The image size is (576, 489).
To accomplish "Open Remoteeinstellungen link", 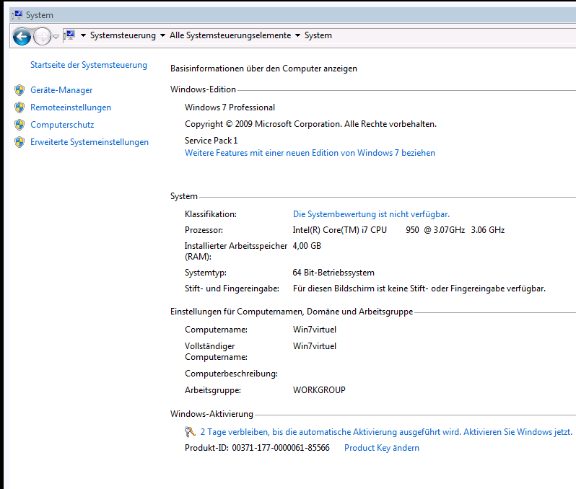I will (71, 107).
